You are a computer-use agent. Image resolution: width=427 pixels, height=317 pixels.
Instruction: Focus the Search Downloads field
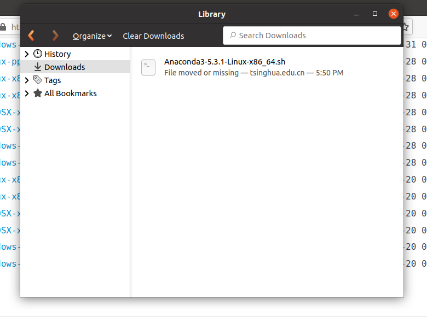coord(312,36)
